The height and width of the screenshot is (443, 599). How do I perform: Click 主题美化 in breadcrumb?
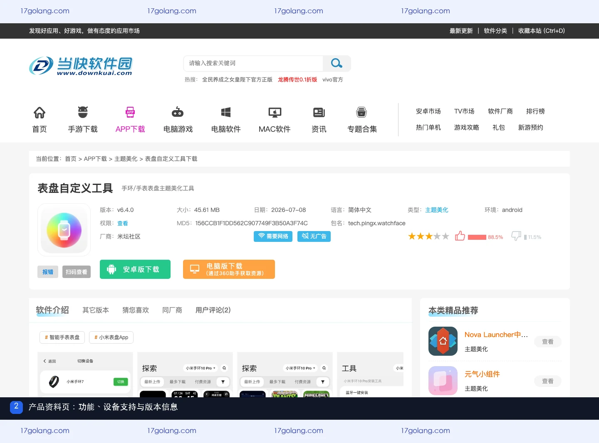pos(126,159)
